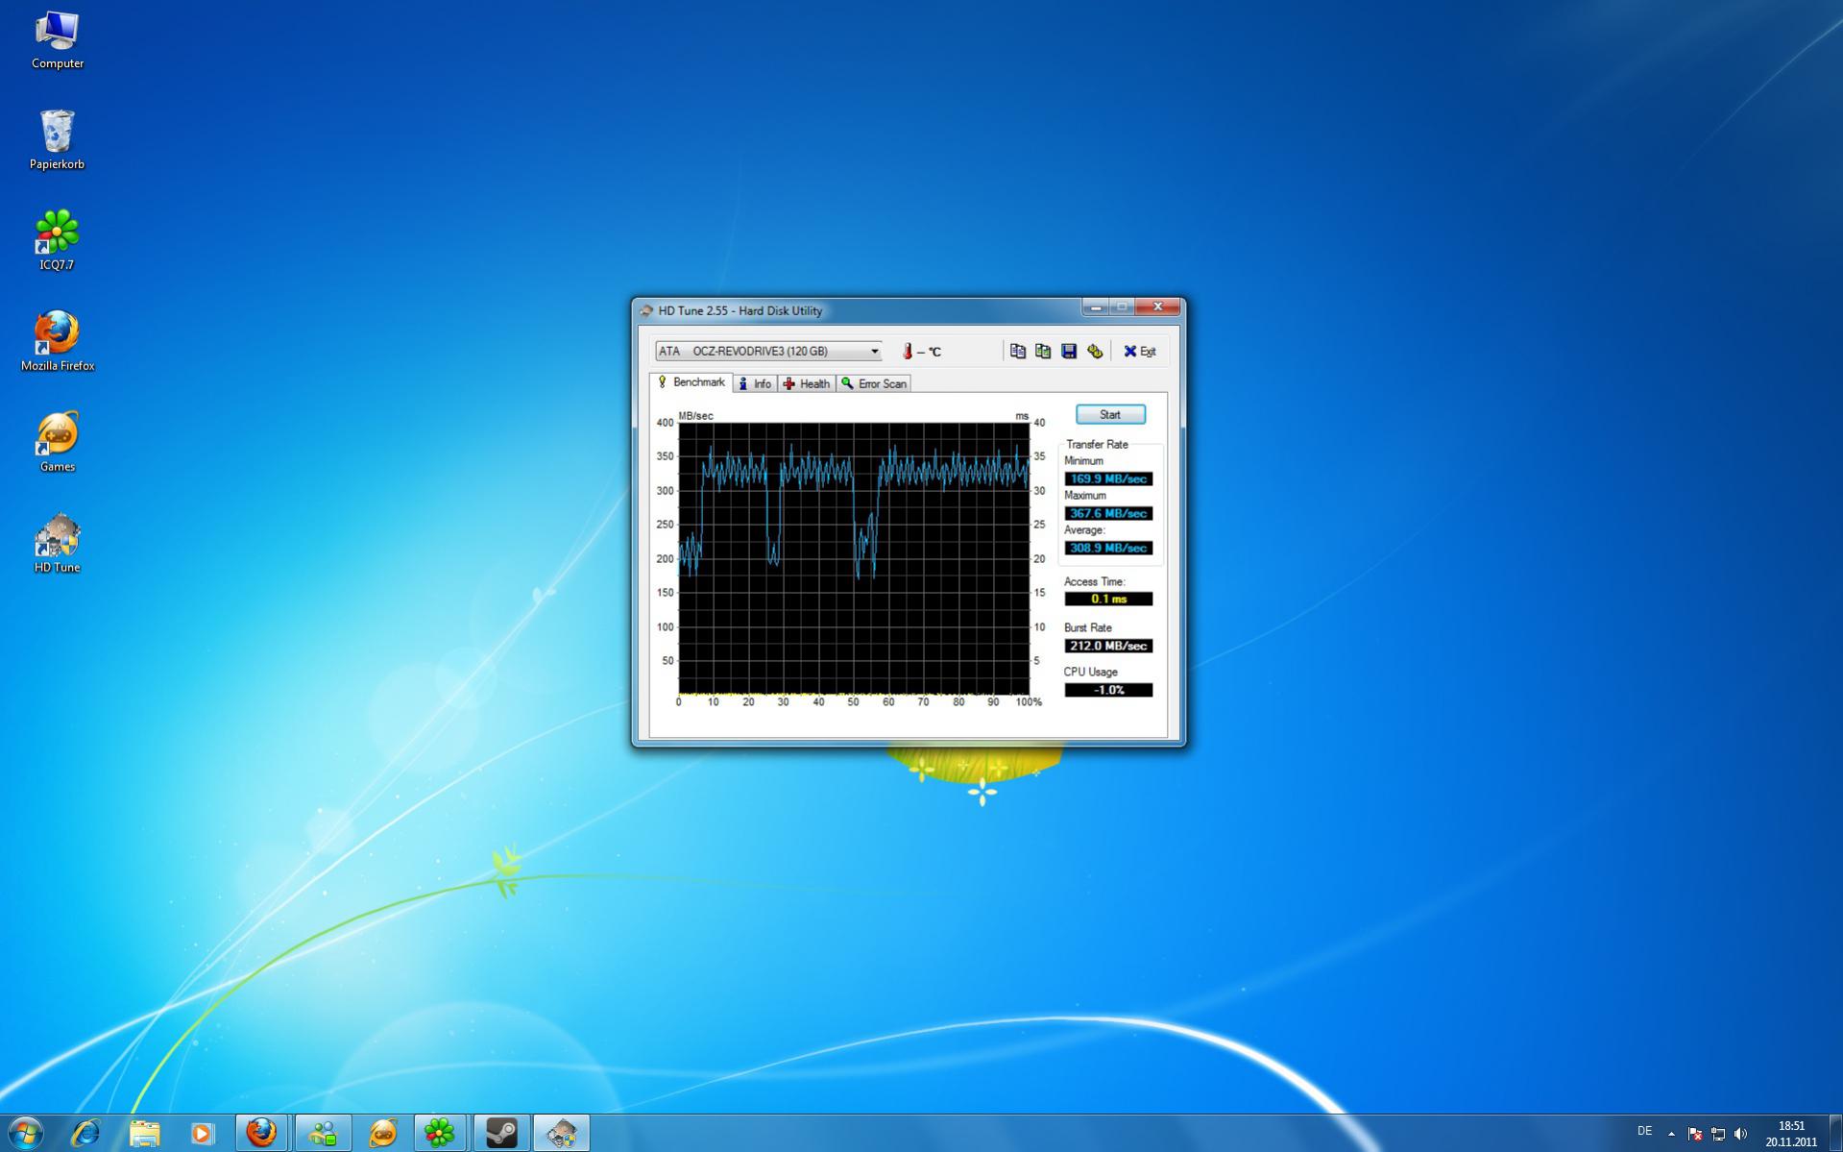Click the HD Tune taskbar button

[x=561, y=1134]
